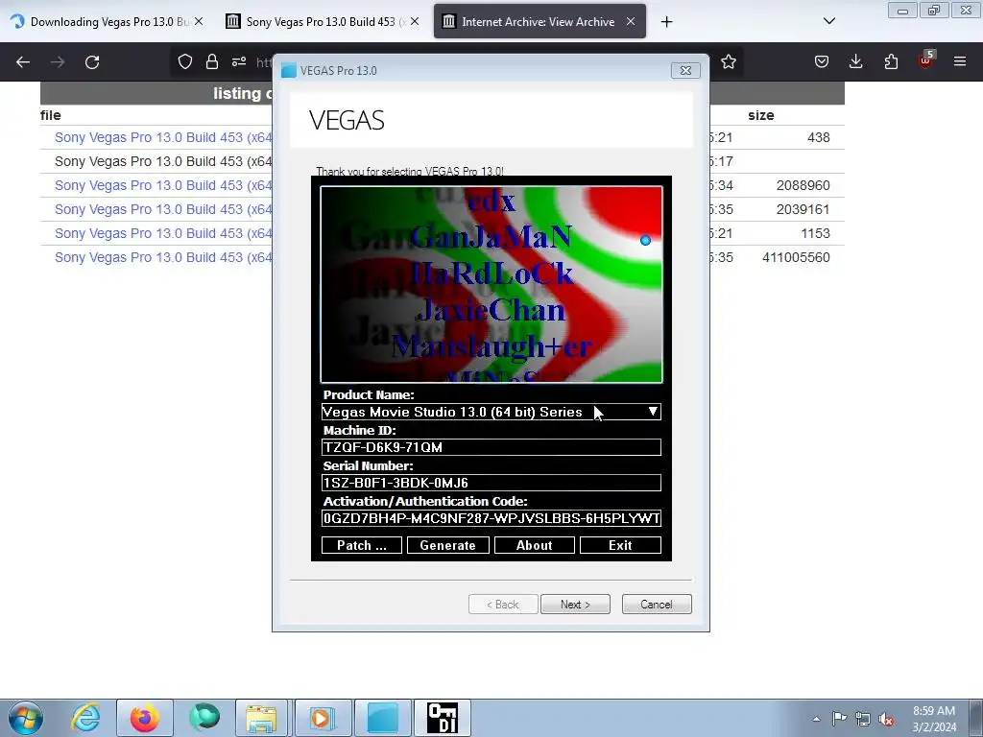Close the VEGAS Pro 13.0 dialog

(685, 70)
